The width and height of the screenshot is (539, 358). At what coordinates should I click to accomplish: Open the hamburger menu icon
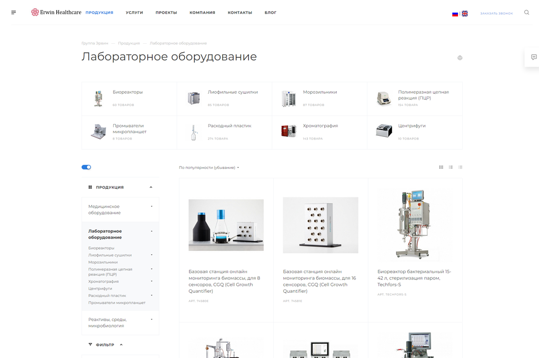coord(13,13)
